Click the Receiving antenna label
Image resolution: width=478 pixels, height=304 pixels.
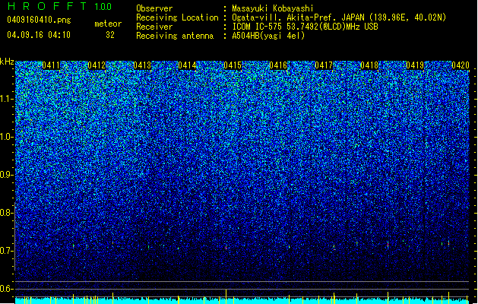click(175, 36)
